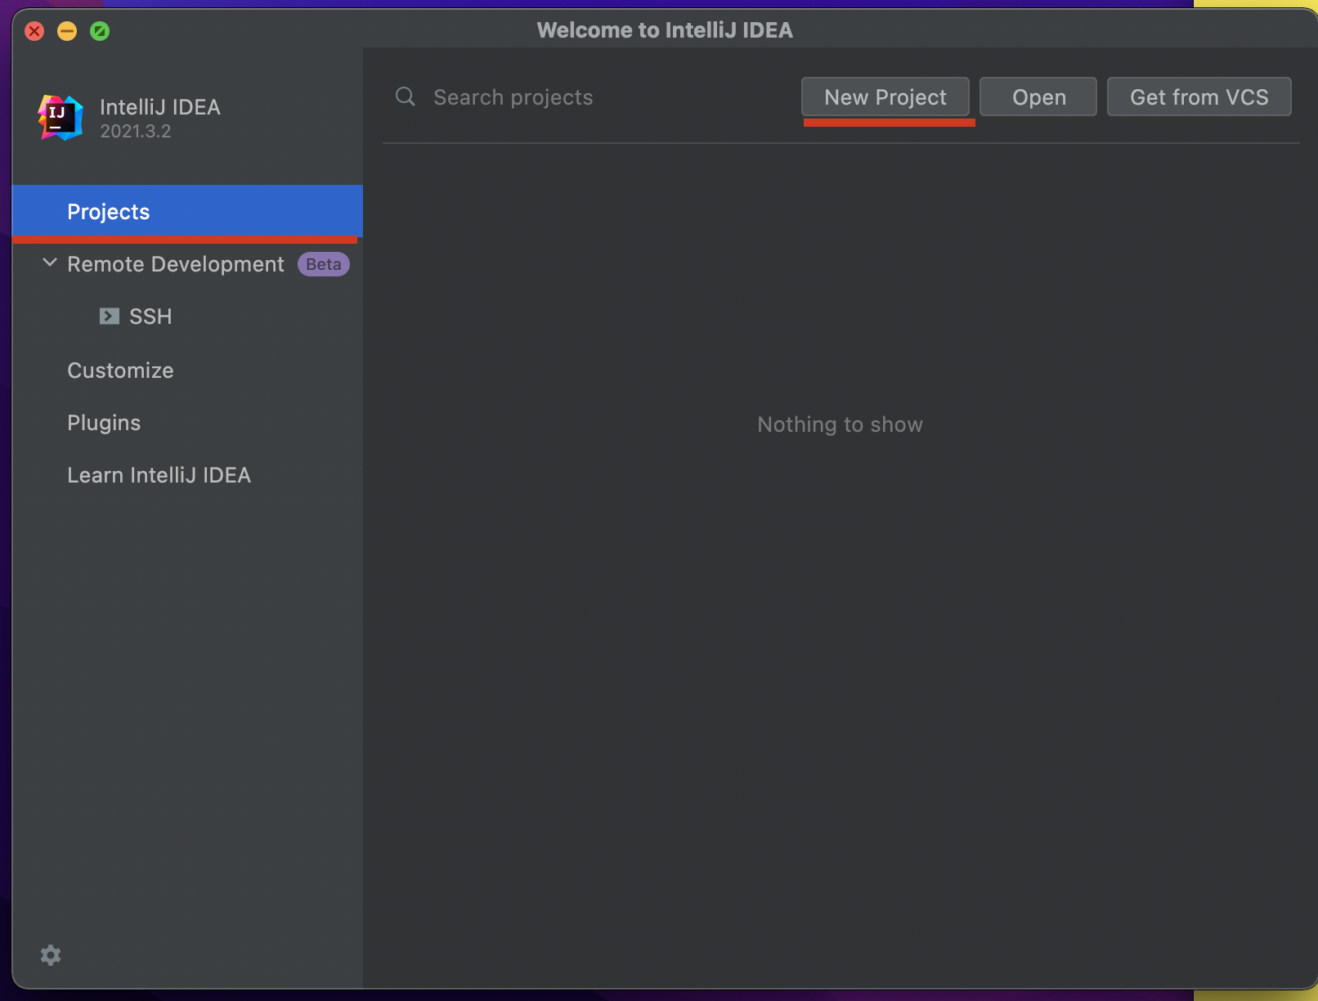
Task: Select the Projects tab
Action: point(187,212)
